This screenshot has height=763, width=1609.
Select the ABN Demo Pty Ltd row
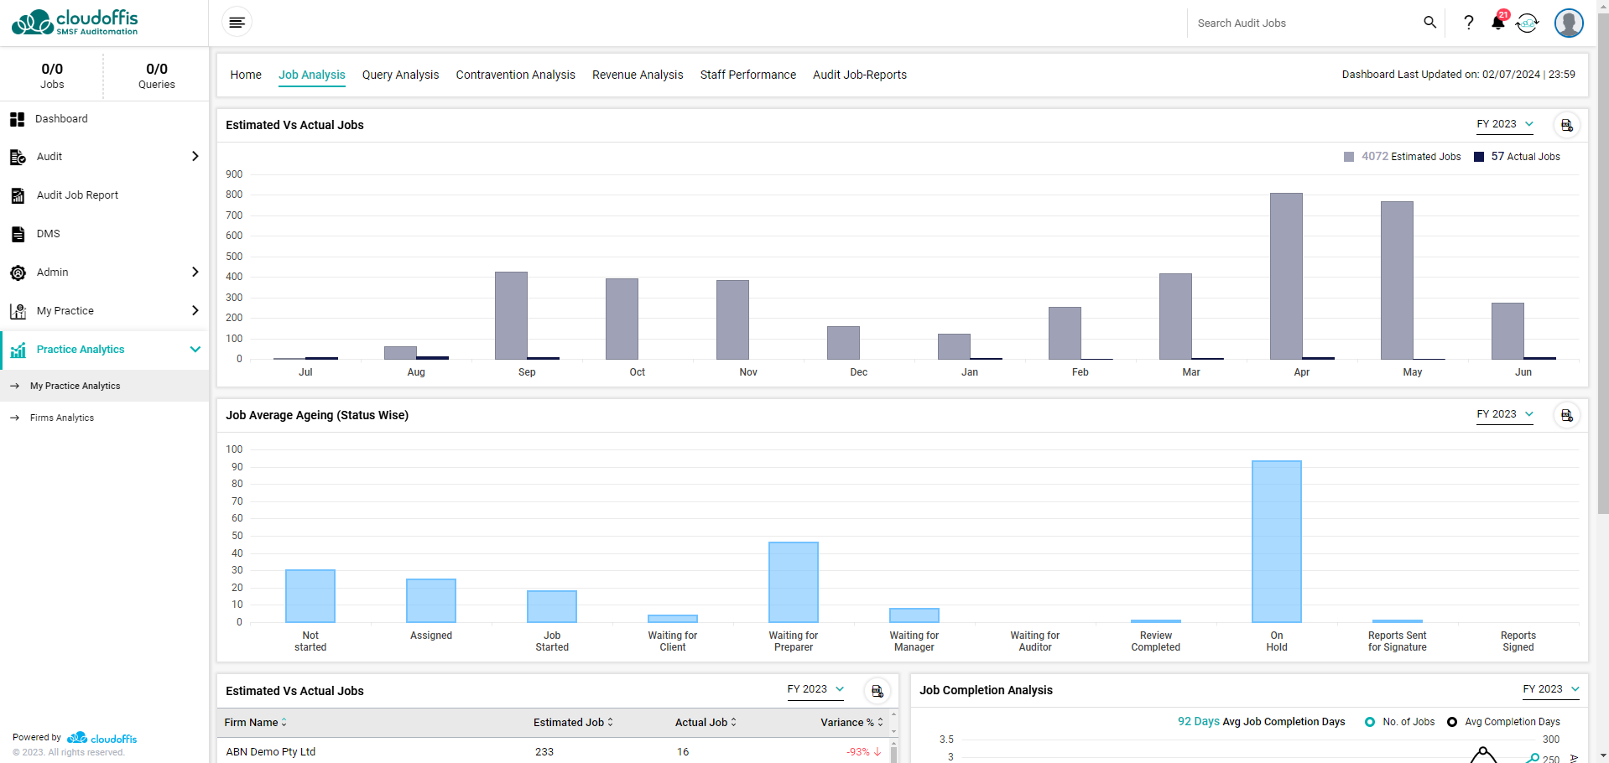coord(554,751)
